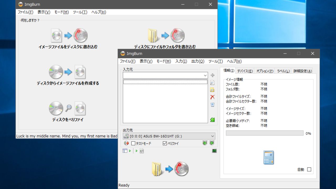Click the calculator icon in info tab

[269, 157]
